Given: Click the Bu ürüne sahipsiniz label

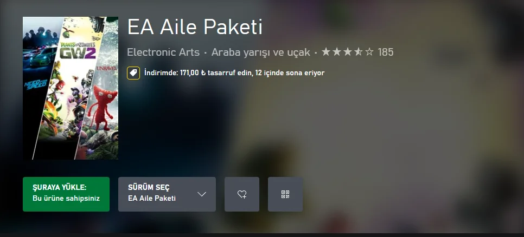Looking at the screenshot, I should click(66, 199).
